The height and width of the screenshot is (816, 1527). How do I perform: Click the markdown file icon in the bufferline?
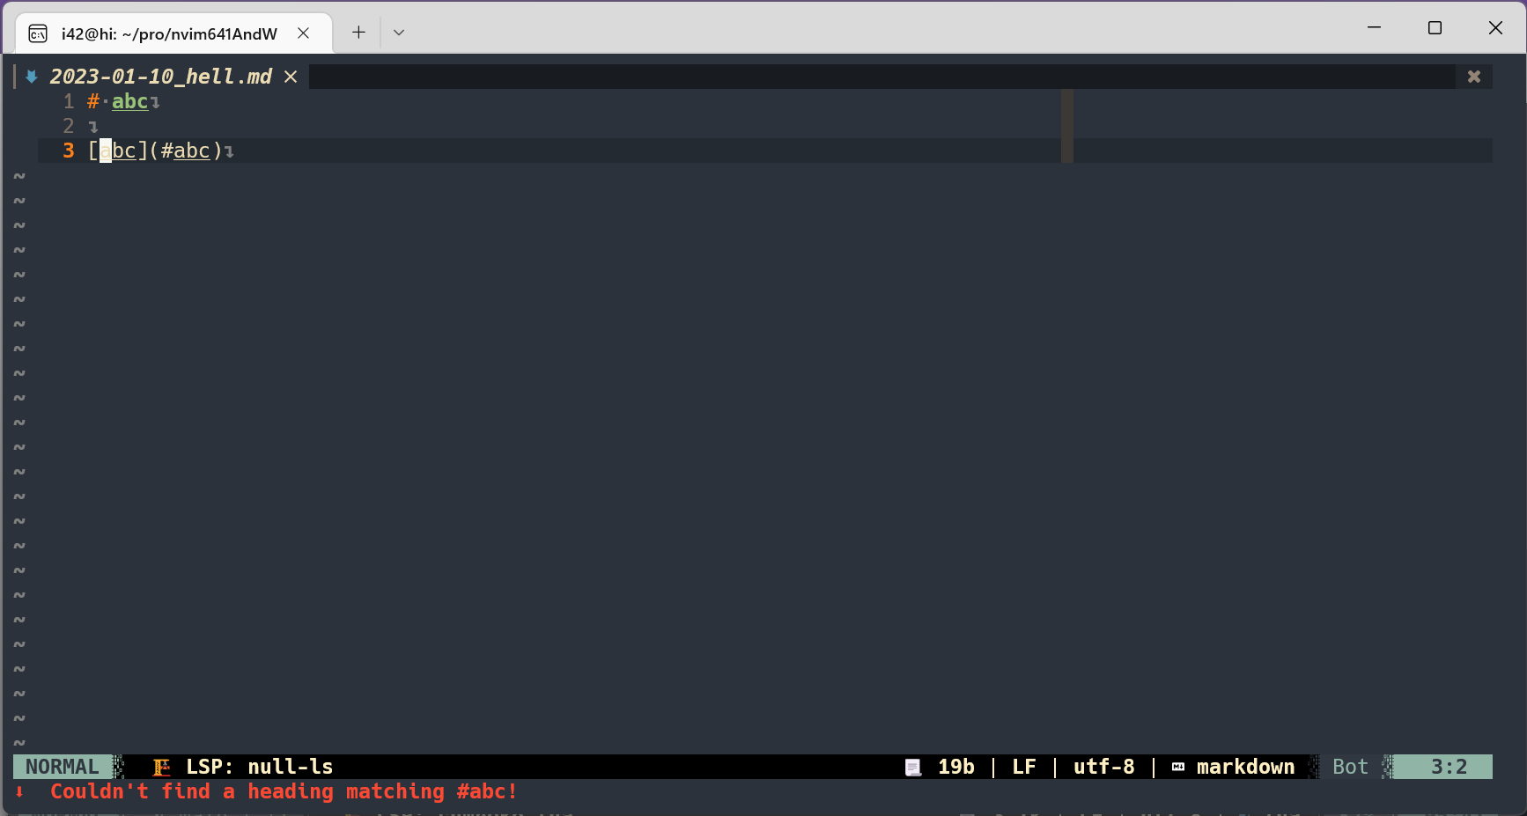point(32,77)
